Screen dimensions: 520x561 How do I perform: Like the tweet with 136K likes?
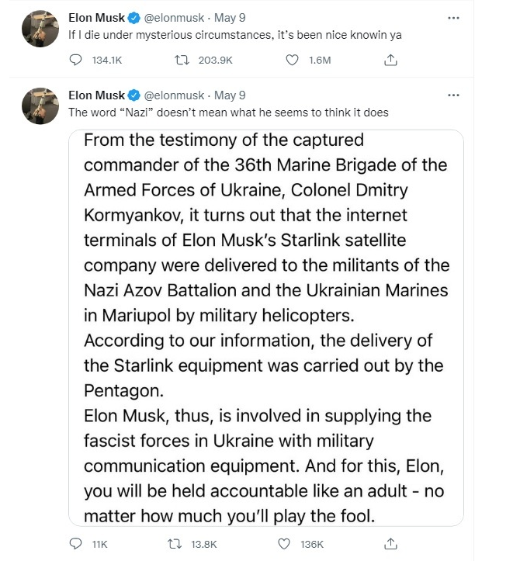pyautogui.click(x=293, y=544)
